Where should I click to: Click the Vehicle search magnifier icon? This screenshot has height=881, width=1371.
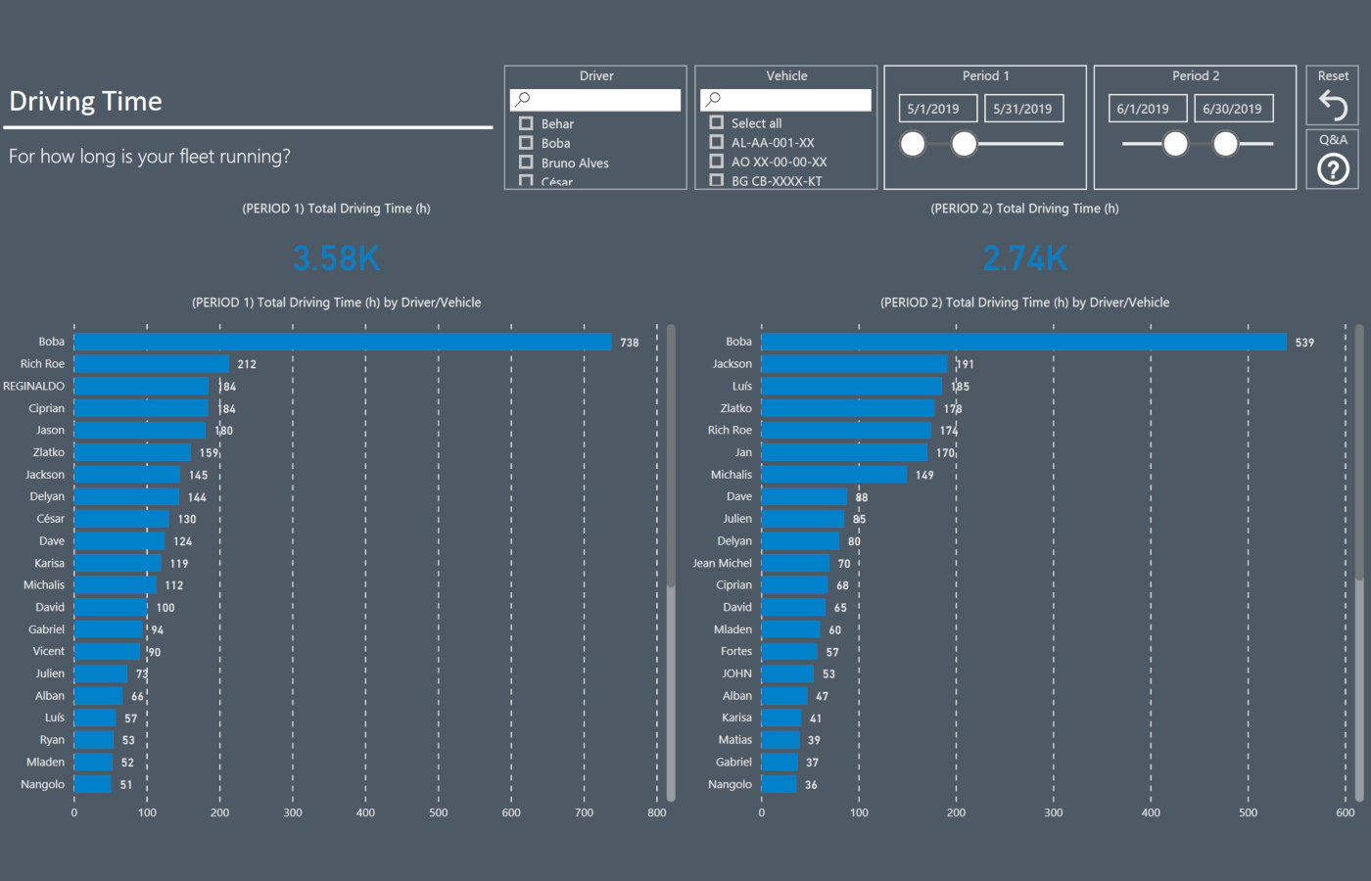click(713, 100)
